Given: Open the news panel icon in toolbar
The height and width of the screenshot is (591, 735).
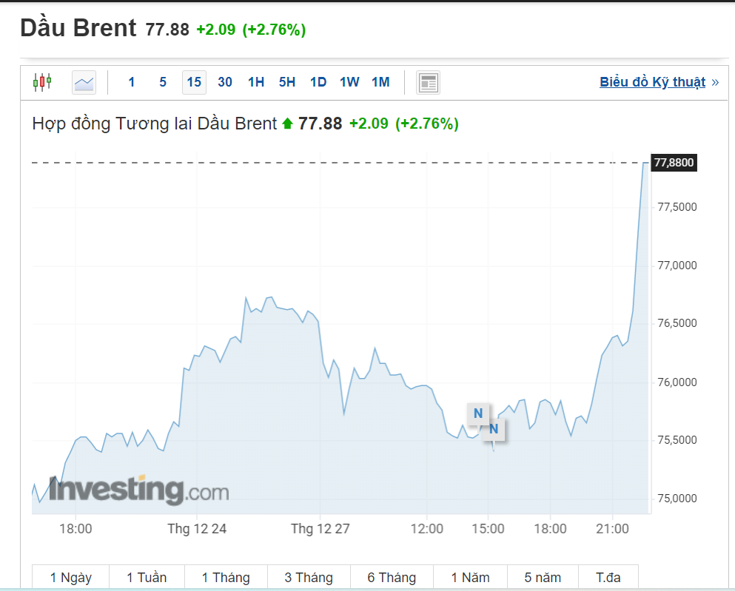Looking at the screenshot, I should coord(428,82).
